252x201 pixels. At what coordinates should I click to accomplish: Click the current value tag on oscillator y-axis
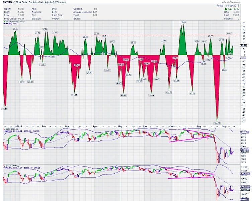pos(243,45)
